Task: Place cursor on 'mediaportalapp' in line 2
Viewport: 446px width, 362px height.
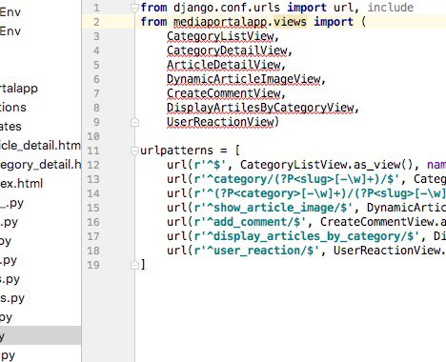Action: 220,22
